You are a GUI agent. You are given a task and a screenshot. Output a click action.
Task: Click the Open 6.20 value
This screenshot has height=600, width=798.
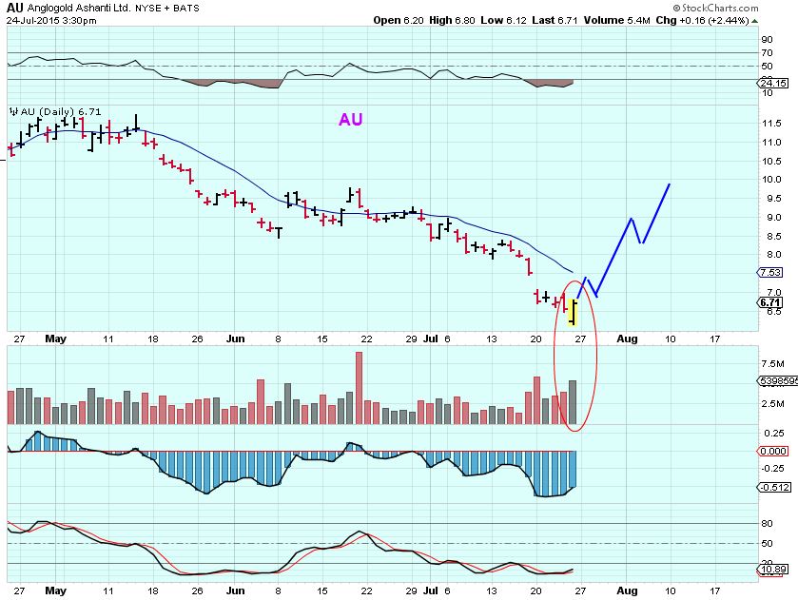398,20
